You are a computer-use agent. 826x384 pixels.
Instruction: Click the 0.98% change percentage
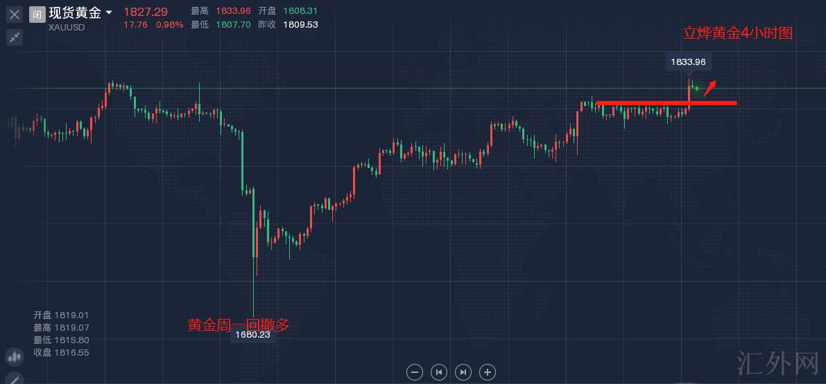tap(169, 25)
